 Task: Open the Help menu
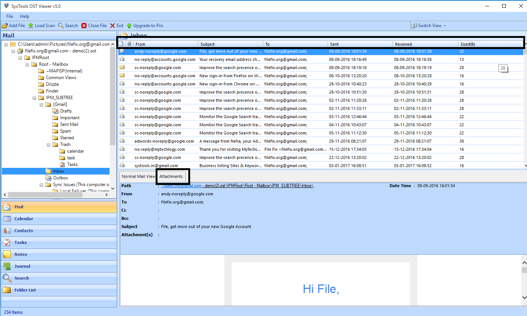pos(25,16)
